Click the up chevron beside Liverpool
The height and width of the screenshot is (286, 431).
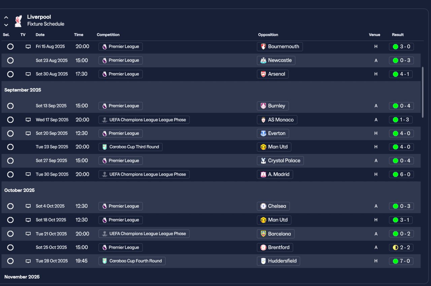6,17
